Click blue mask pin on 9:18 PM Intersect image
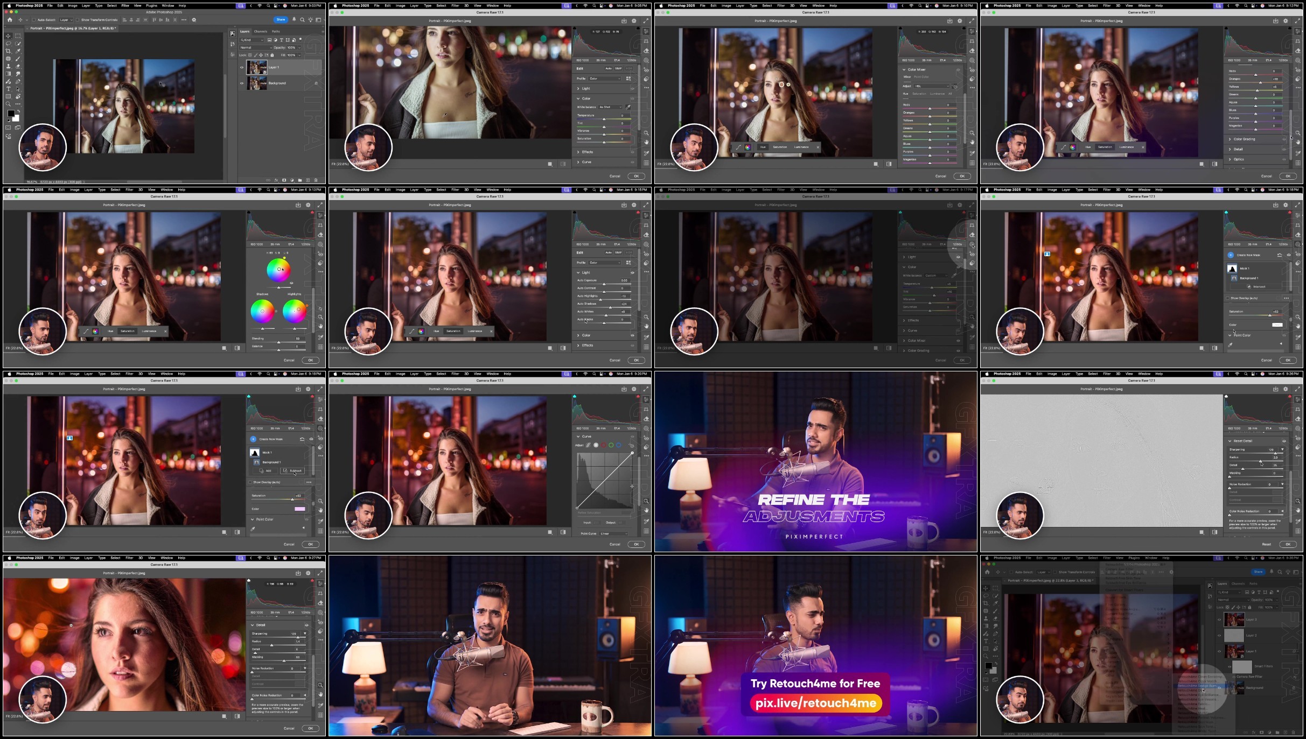 click(x=1047, y=254)
